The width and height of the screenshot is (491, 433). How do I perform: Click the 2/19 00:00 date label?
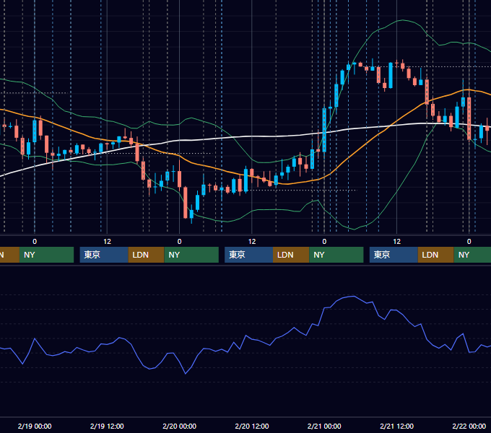pyautogui.click(x=35, y=426)
